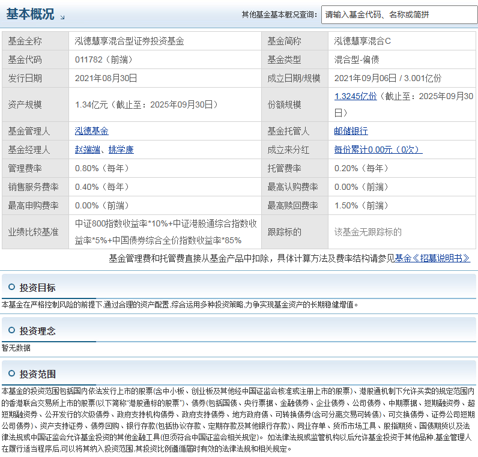Click the 最高认购费率 value 0.00%（前端）
The height and width of the screenshot is (457, 478).
[x=362, y=187]
